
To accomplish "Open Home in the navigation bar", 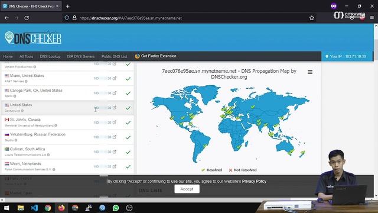I will (x=8, y=56).
